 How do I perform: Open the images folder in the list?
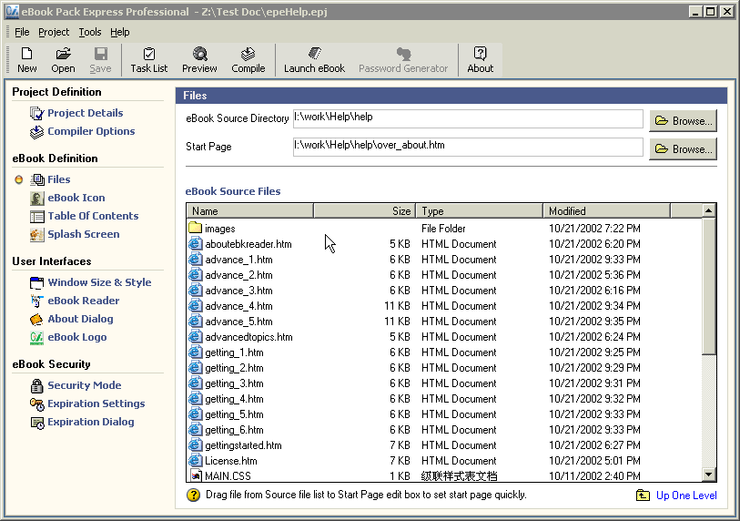pyautogui.click(x=219, y=229)
